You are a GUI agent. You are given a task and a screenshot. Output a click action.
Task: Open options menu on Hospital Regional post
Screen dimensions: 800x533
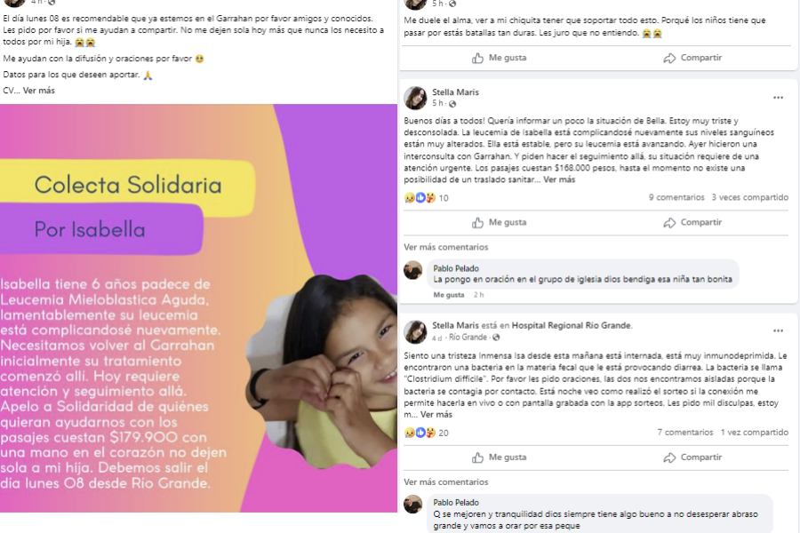[778, 331]
